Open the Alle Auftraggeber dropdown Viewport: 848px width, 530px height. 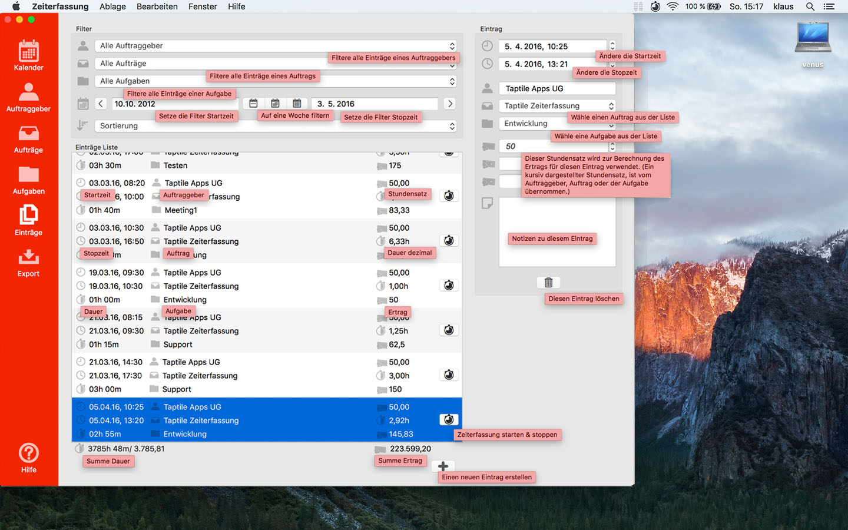[x=276, y=46]
